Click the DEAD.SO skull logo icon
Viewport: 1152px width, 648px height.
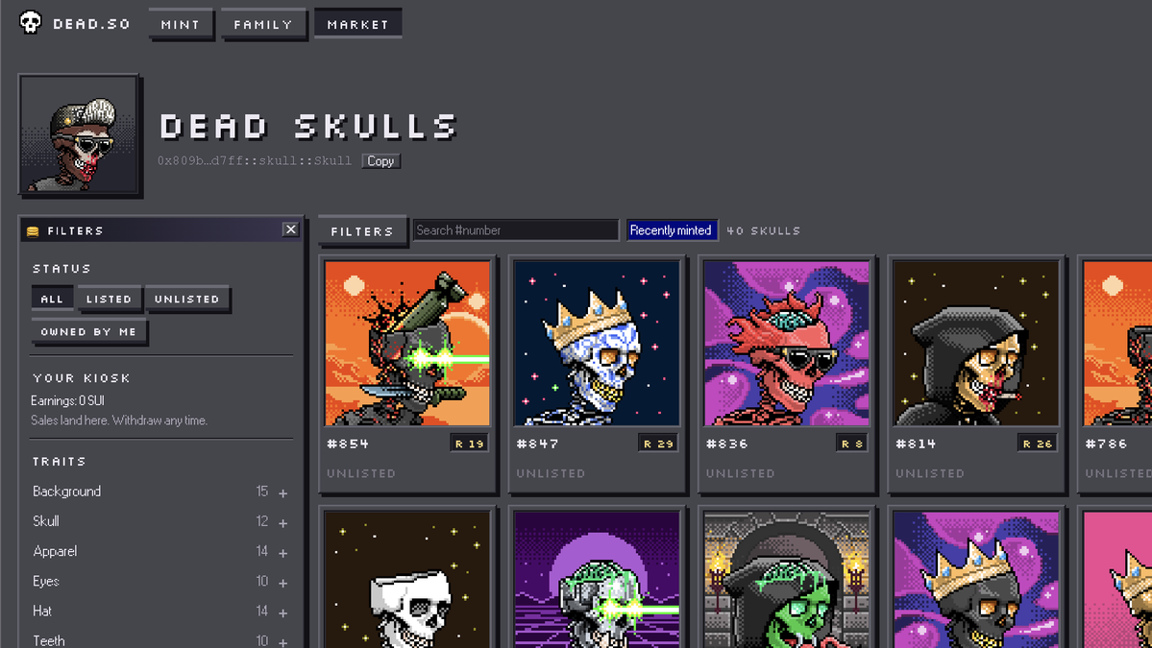coord(30,23)
